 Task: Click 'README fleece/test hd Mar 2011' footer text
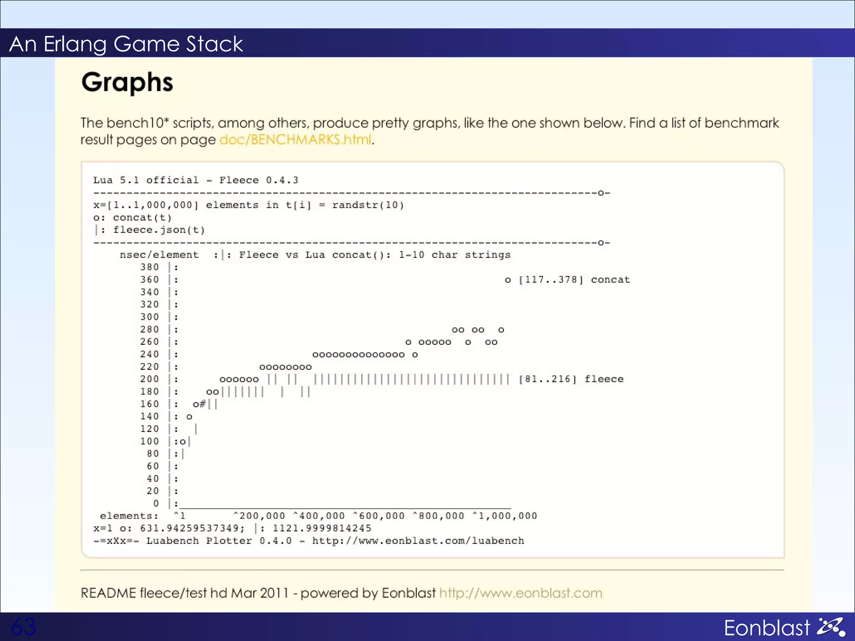185,593
